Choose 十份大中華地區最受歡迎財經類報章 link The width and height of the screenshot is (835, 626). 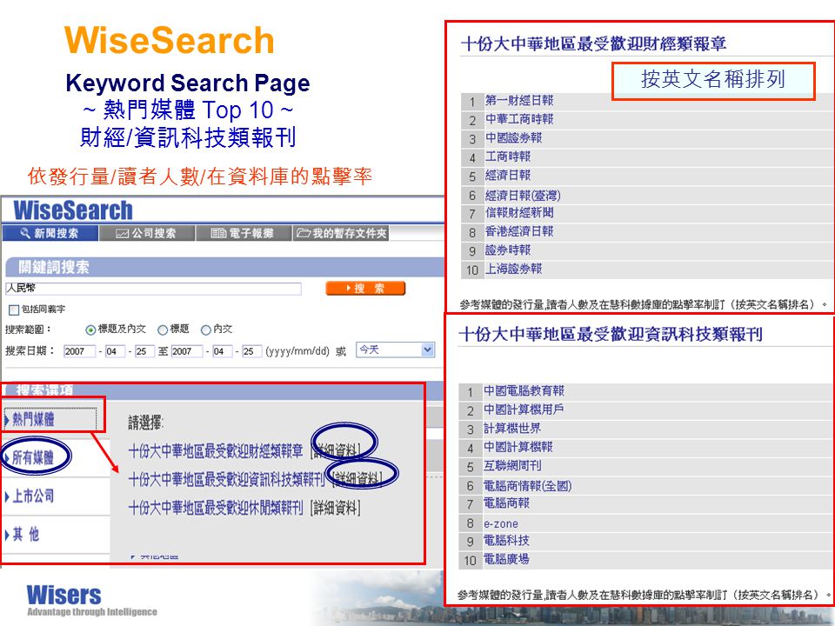(x=216, y=451)
